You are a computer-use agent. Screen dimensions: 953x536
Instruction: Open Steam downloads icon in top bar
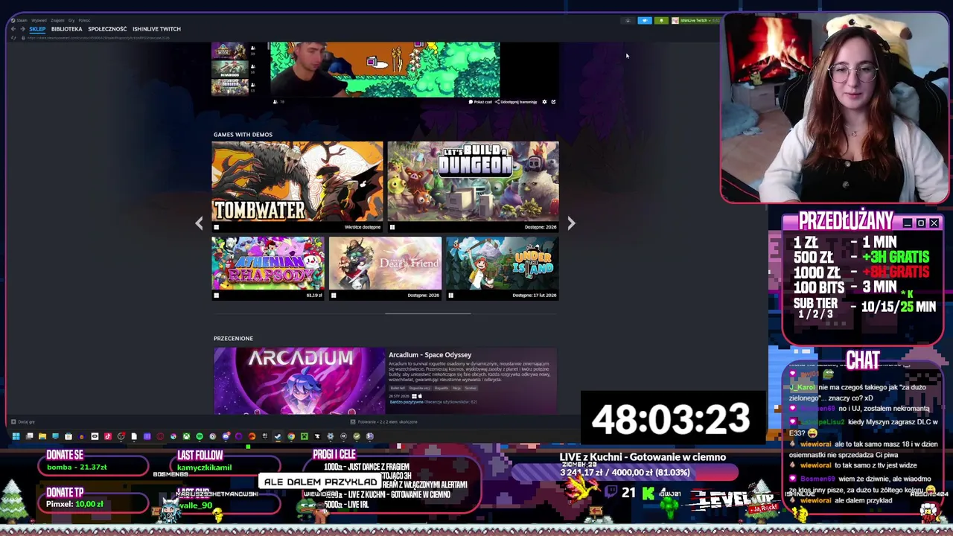(x=628, y=21)
